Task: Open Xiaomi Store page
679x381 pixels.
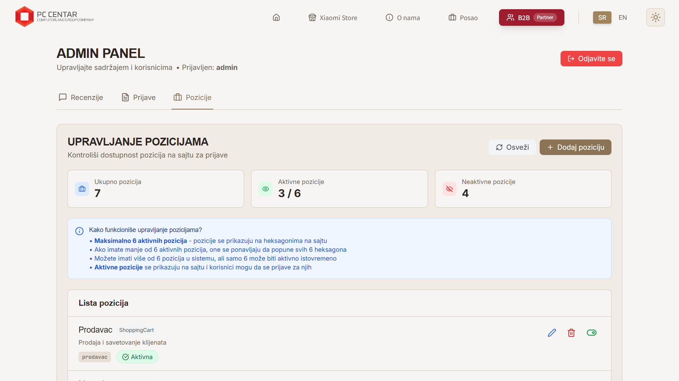Action: 333,18
